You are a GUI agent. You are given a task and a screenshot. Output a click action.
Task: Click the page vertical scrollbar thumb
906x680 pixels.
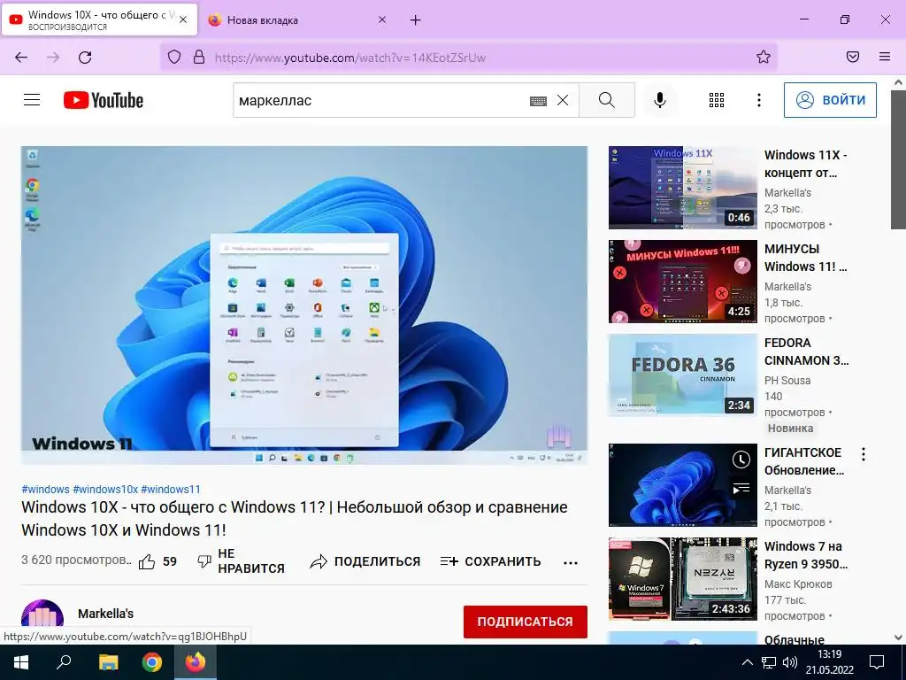click(898, 159)
